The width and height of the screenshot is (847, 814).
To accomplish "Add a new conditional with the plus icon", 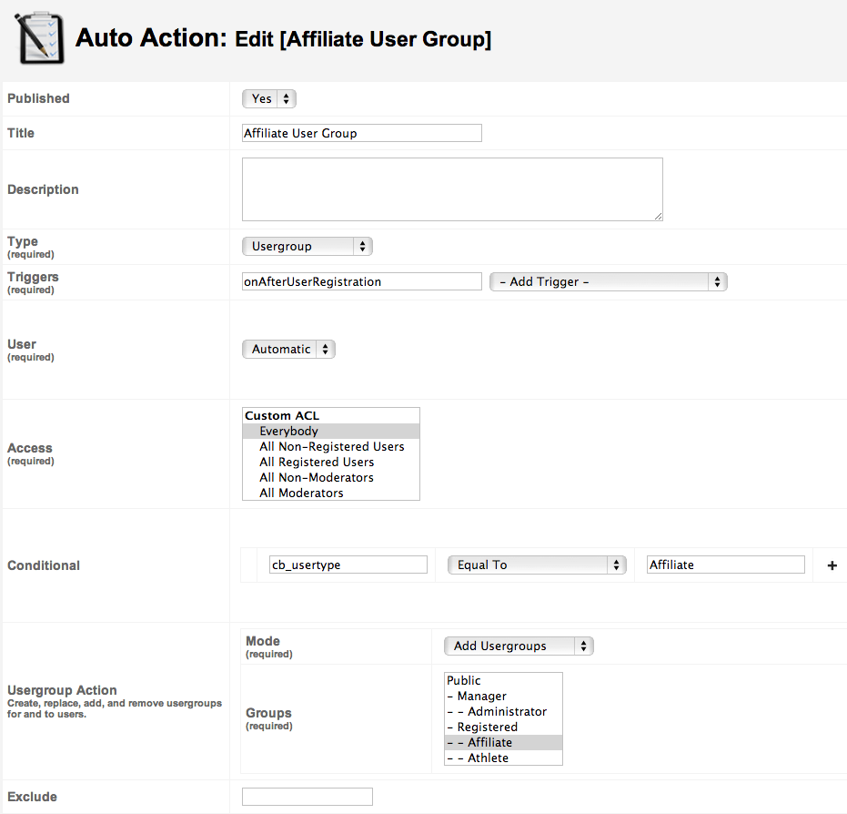I will pyautogui.click(x=832, y=565).
